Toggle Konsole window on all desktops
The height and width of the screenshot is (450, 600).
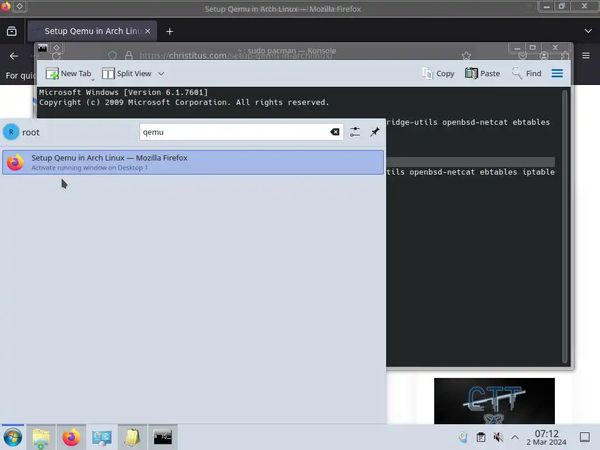56,47
